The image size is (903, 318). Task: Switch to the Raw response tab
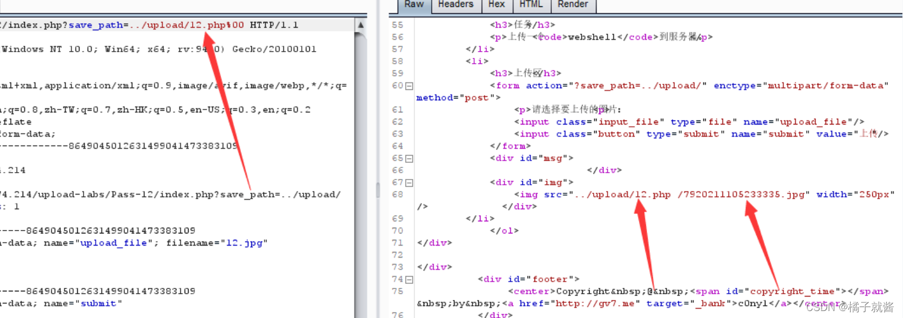414,5
